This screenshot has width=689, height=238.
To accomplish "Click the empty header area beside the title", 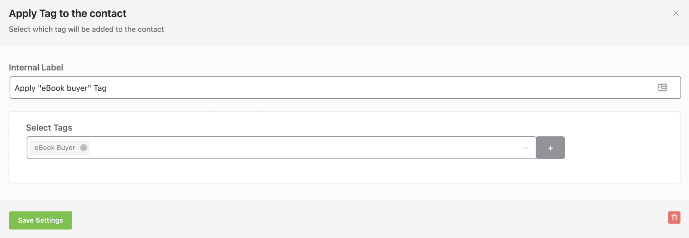I will point(370,20).
